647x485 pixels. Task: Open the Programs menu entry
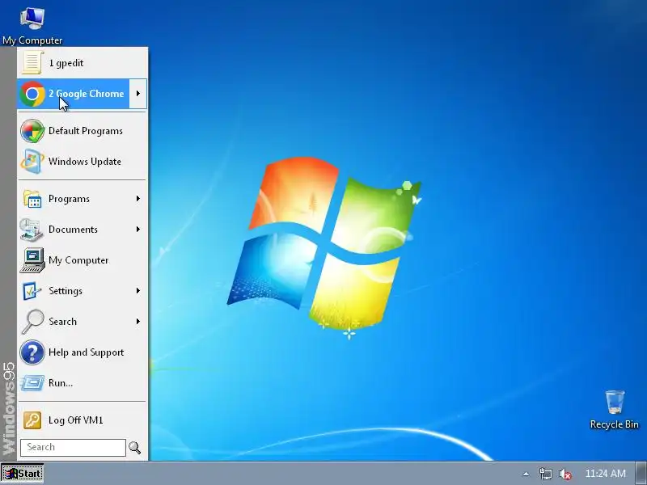tap(82, 199)
